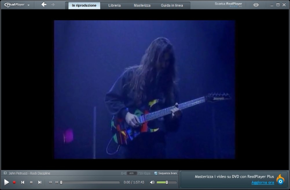The width and height of the screenshot is (290, 190).
Task: Toggle the eye icon view mode
Action: [256, 5]
